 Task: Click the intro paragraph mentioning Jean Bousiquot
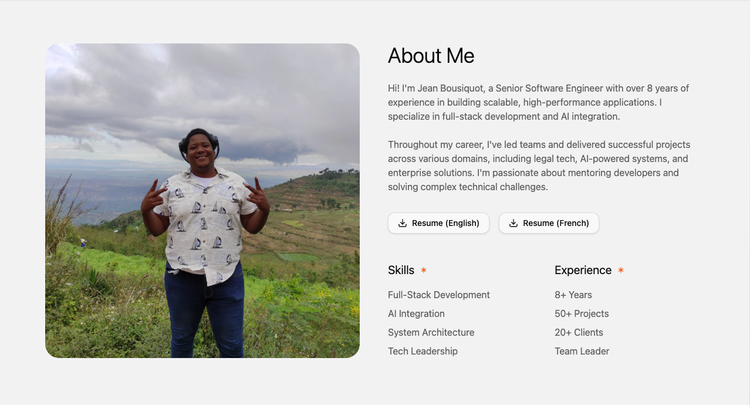click(538, 102)
